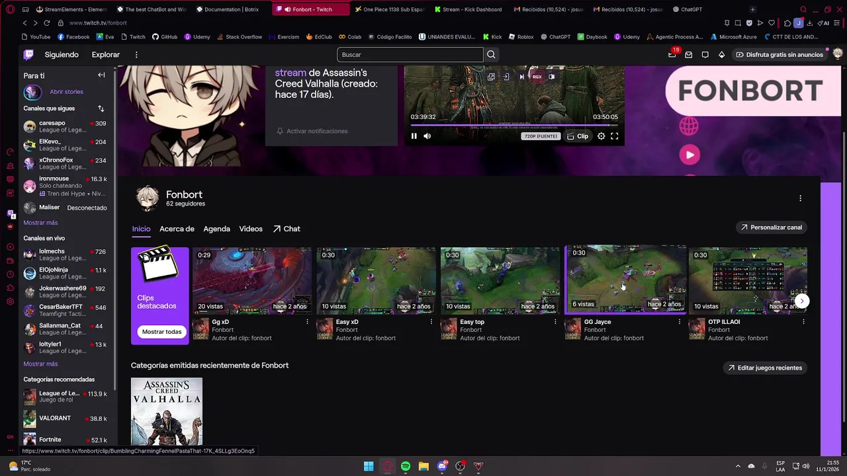847x476 pixels.
Task: Click Personalizar canal button
Action: [x=772, y=227]
